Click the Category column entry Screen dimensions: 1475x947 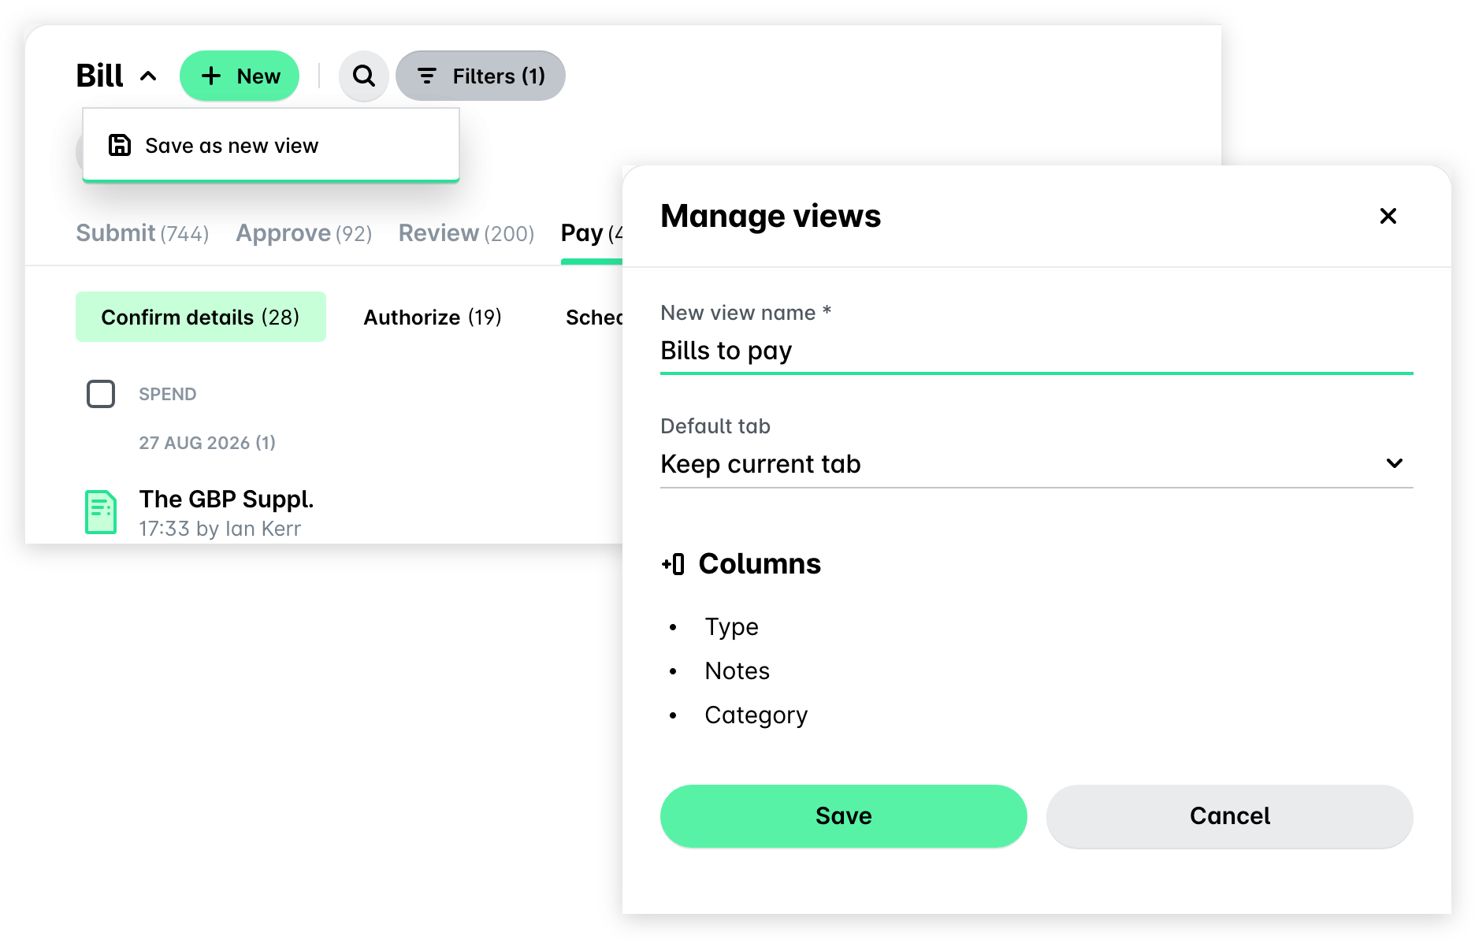tap(756, 715)
